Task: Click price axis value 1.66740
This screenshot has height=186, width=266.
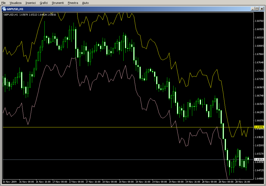Action: (260, 96)
